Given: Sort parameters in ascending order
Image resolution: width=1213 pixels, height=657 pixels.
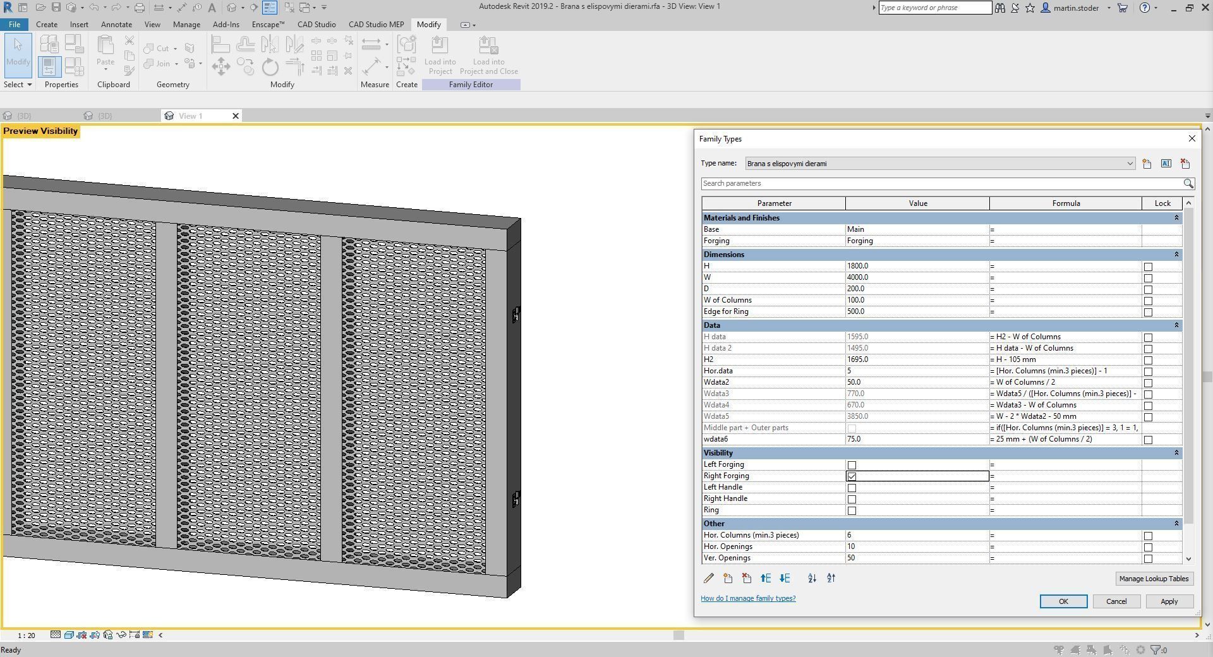Looking at the screenshot, I should point(812,578).
